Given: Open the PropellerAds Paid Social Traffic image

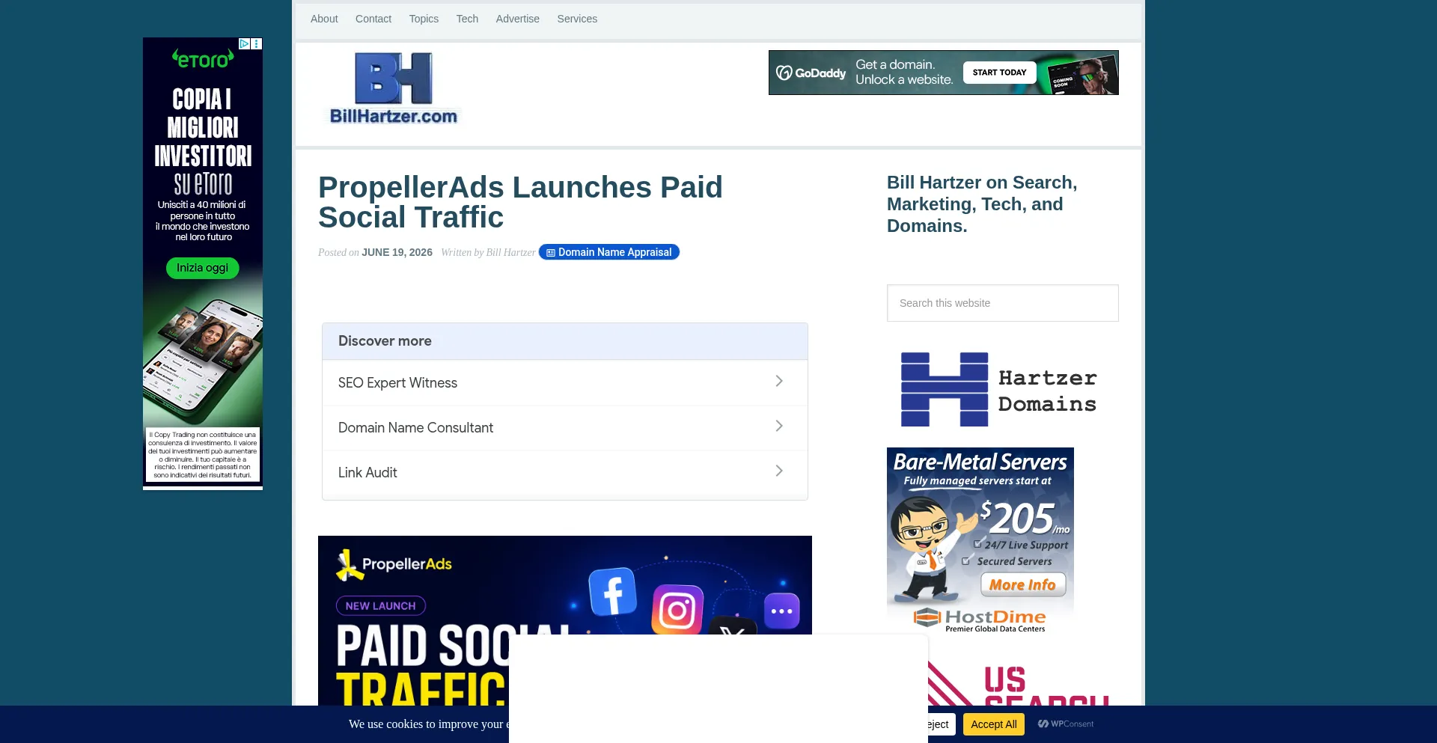Looking at the screenshot, I should click(565, 621).
